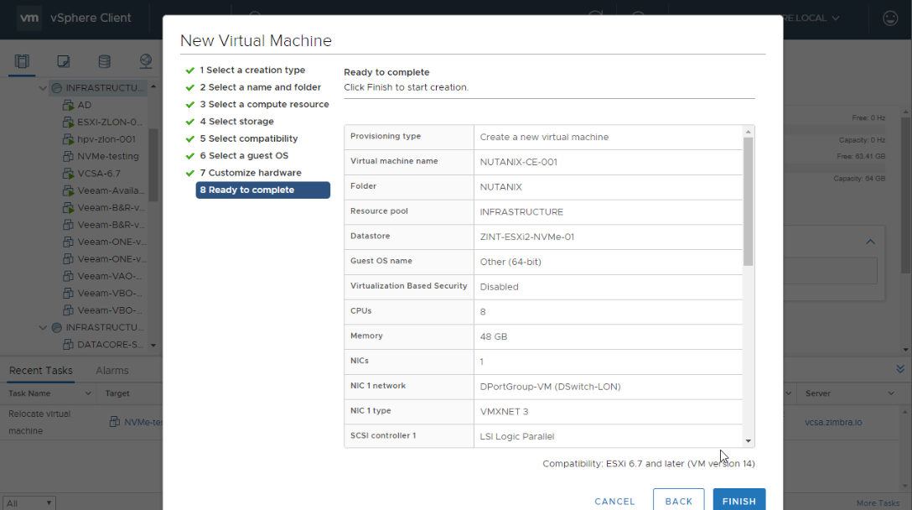Click the DPortGroup-VM (DSwitch-LON) network value
This screenshot has height=510, width=912.
coord(550,387)
